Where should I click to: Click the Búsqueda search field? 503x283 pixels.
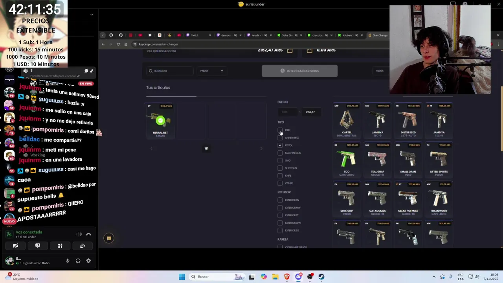tap(170, 71)
